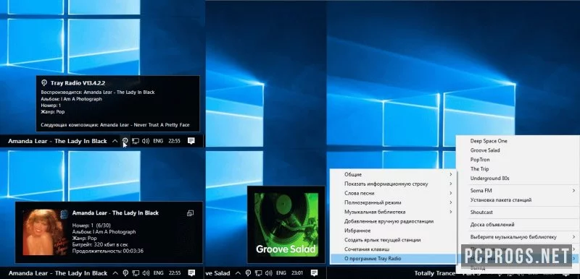This screenshot has width=580, height=279.
Task: Expand the Полноэкранный режим submenu
Action: [x=393, y=202]
